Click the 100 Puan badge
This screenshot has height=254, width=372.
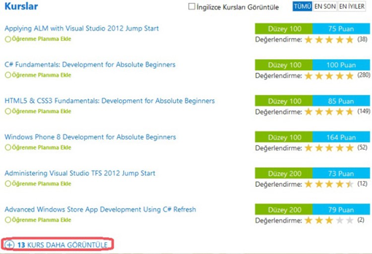[341, 65]
